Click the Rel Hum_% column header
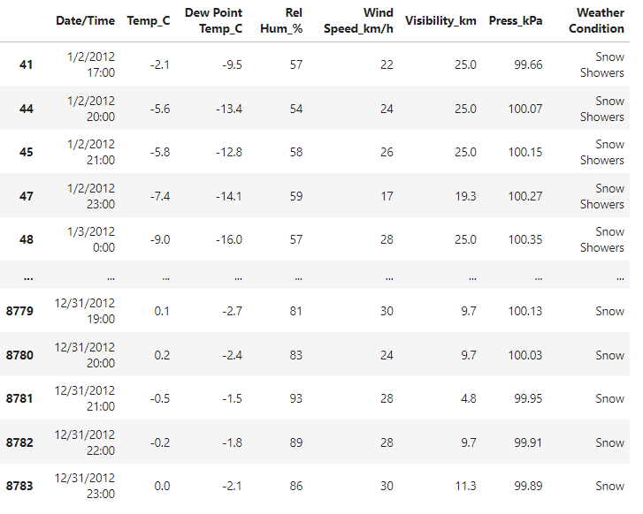Screen dimensions: 643x514 pyautogui.click(x=281, y=20)
